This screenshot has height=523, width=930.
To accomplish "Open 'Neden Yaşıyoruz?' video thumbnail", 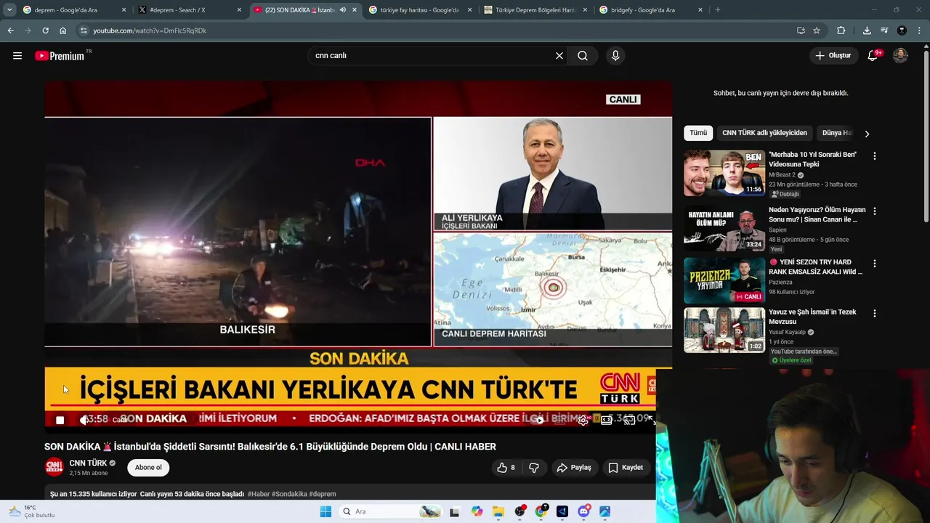I will click(x=724, y=228).
